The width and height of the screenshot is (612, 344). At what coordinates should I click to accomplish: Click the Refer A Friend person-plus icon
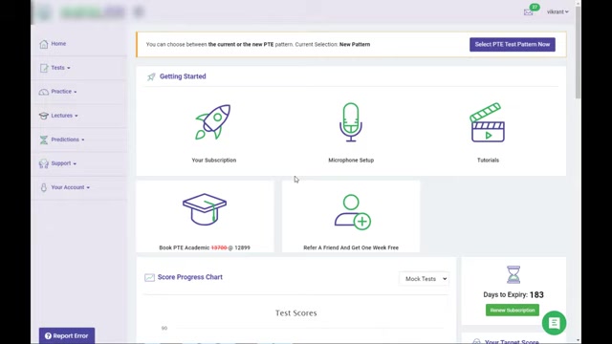tap(352, 212)
